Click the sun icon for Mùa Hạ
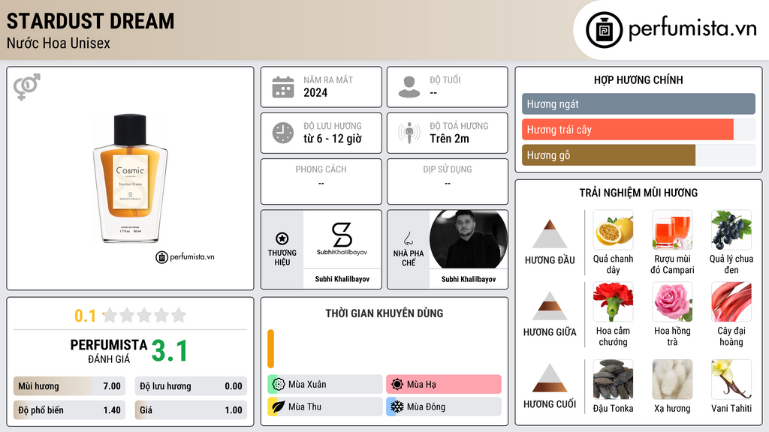The image size is (769, 432). point(397,384)
